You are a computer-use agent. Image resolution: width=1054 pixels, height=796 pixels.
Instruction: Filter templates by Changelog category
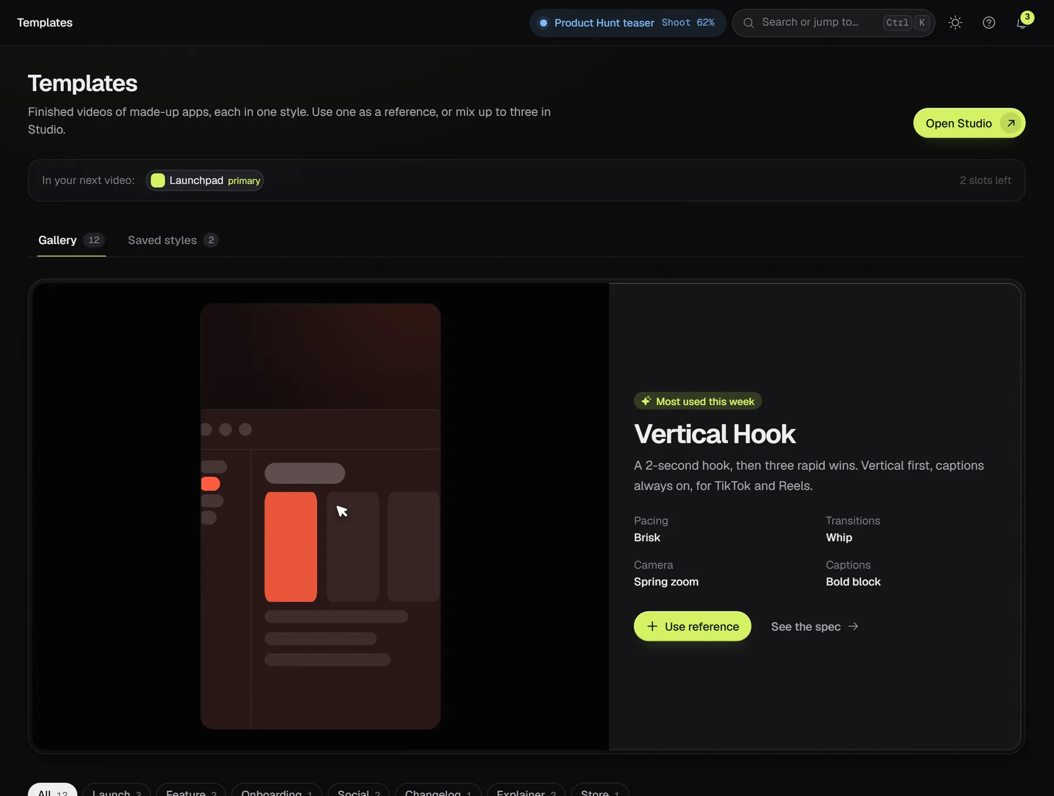pos(438,790)
